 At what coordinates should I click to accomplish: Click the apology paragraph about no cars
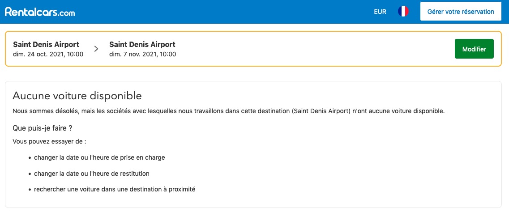point(228,110)
